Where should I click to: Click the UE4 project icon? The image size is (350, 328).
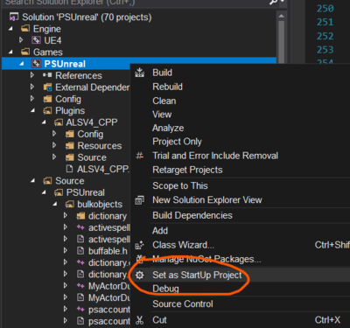pos(37,40)
